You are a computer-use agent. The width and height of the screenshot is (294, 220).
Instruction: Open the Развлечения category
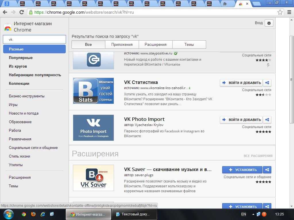(x=20, y=139)
